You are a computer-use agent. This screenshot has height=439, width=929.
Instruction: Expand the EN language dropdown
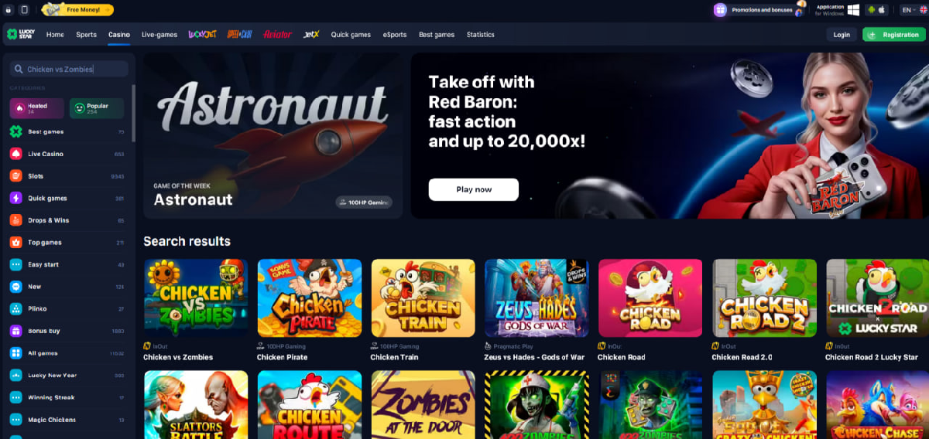[x=912, y=10]
